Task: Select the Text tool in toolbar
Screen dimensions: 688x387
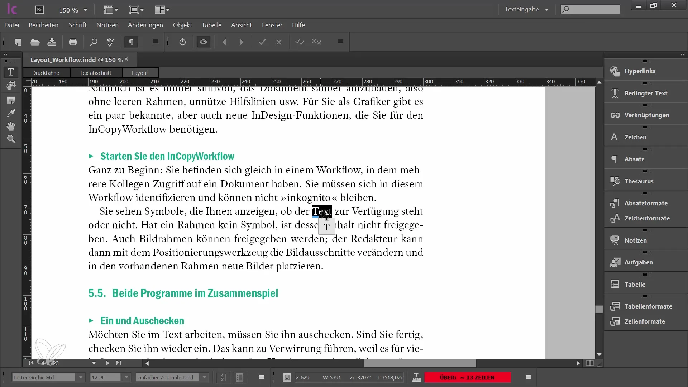Action: (x=11, y=71)
